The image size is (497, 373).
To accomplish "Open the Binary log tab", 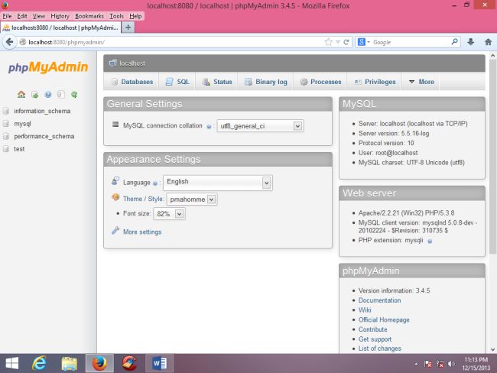I will click(x=265, y=82).
